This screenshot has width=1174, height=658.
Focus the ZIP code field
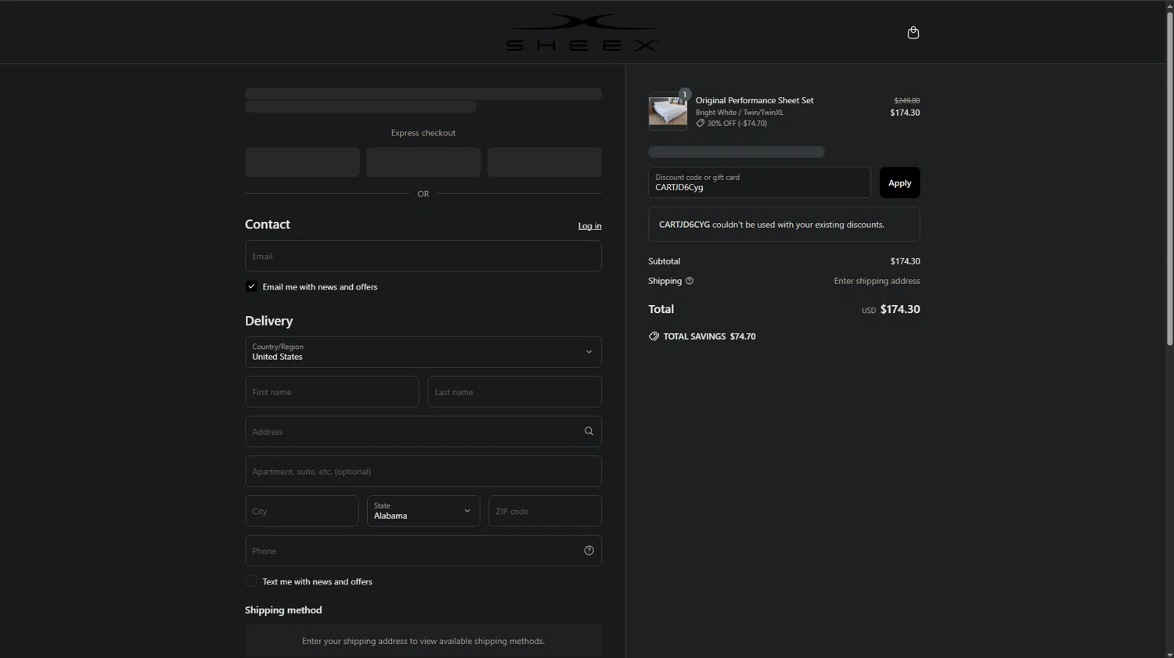[x=545, y=511]
